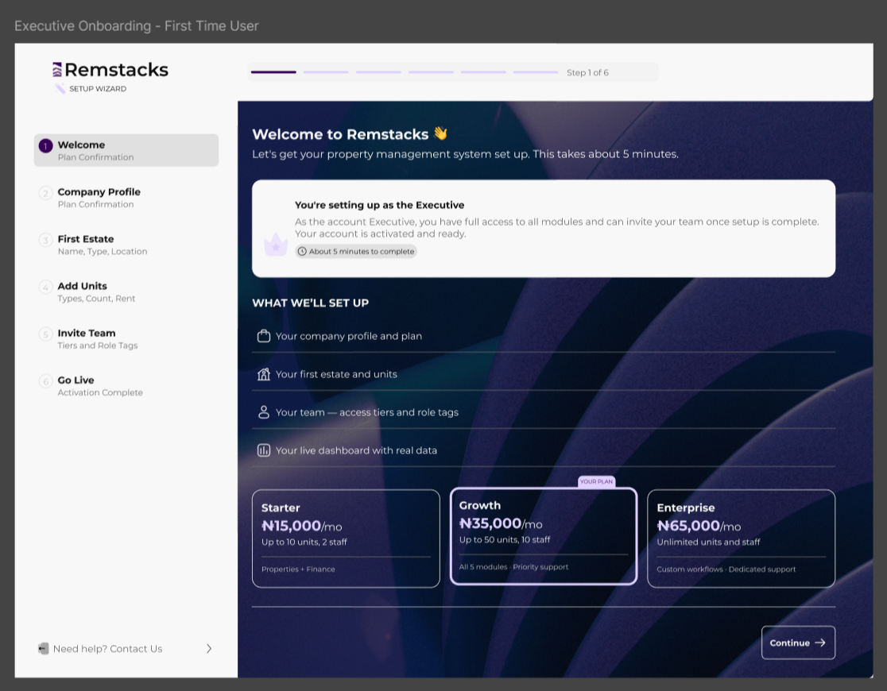This screenshot has width=887, height=691.
Task: Click the ₦35,000/mo price
Action: (501, 523)
